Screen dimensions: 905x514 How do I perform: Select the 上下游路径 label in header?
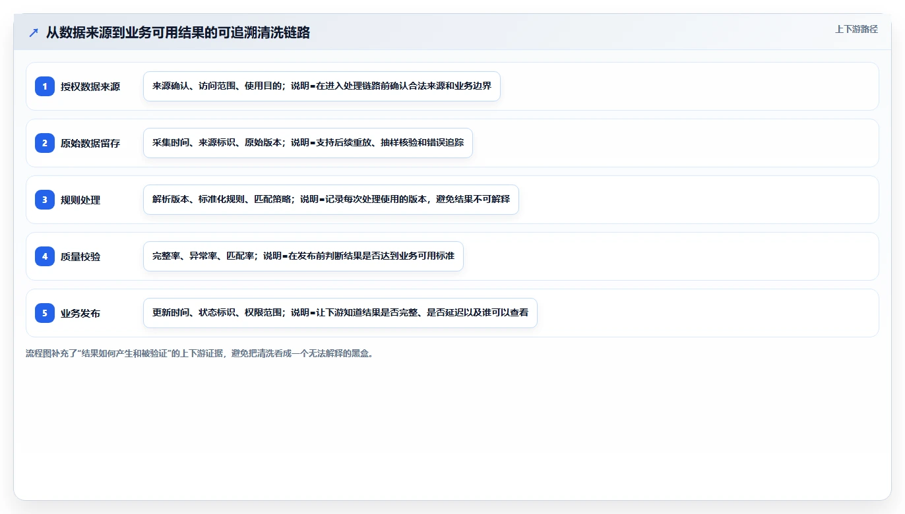coord(856,29)
